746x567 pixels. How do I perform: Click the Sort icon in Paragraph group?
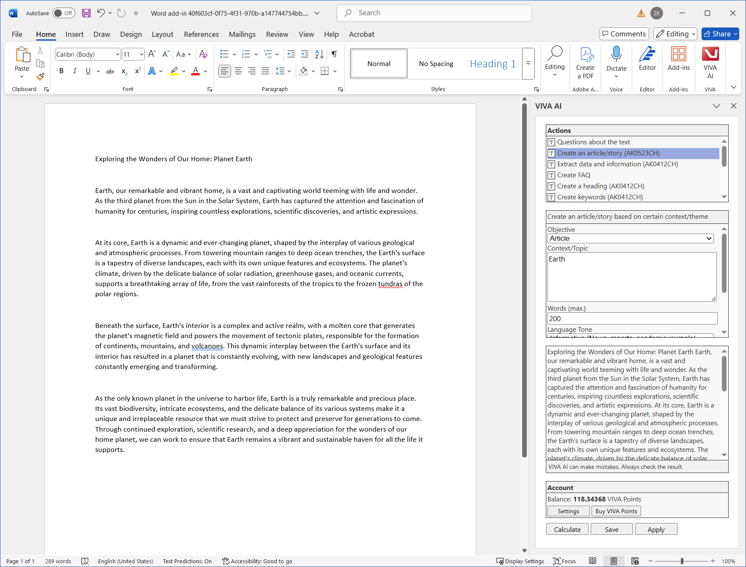pyautogui.click(x=319, y=54)
